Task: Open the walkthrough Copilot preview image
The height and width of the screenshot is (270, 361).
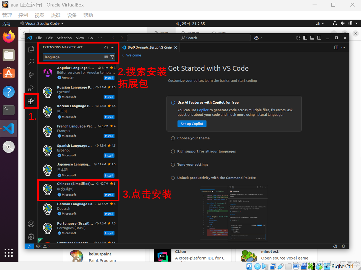Action: point(234,212)
